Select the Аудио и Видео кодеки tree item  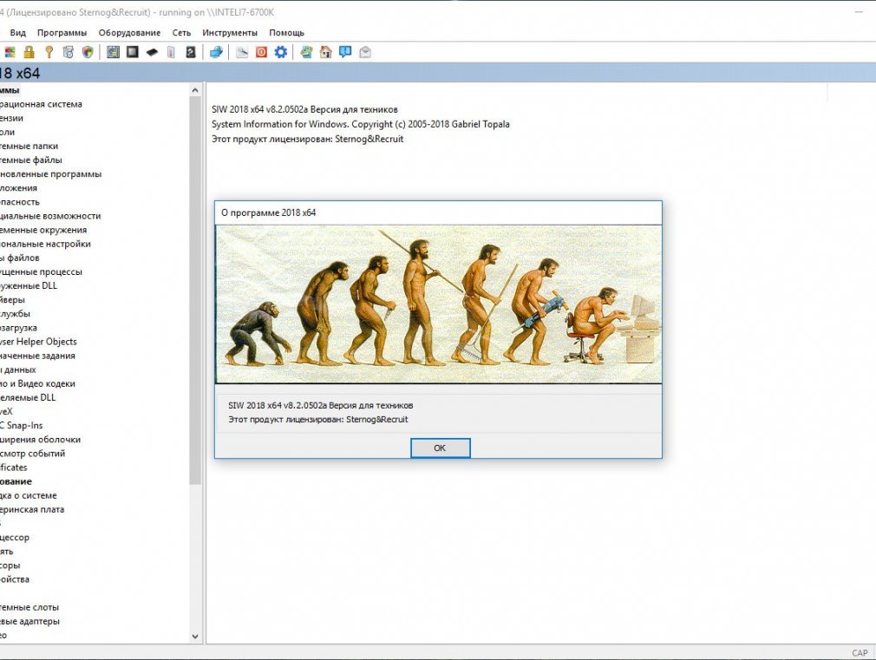37,383
